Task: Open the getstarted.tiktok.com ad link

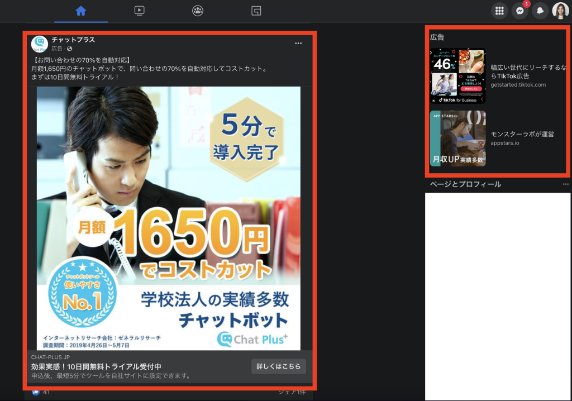Action: pos(518,85)
